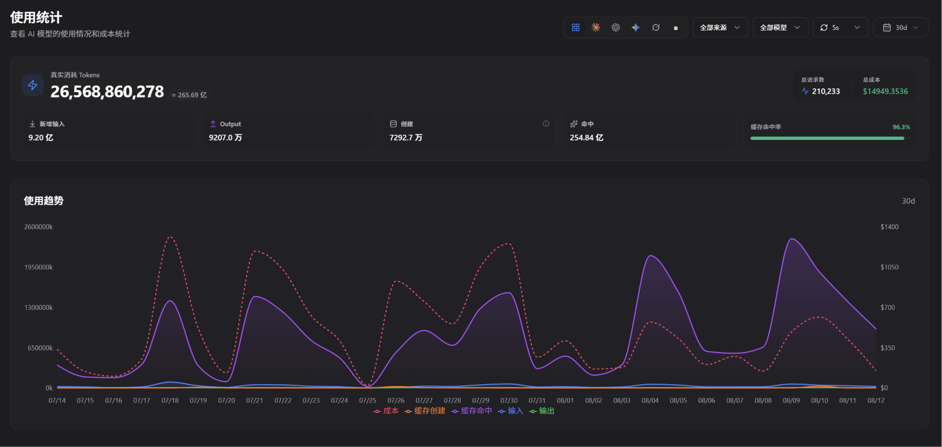Click the info icon in 创建 card
The height and width of the screenshot is (447, 942).
pyautogui.click(x=546, y=124)
